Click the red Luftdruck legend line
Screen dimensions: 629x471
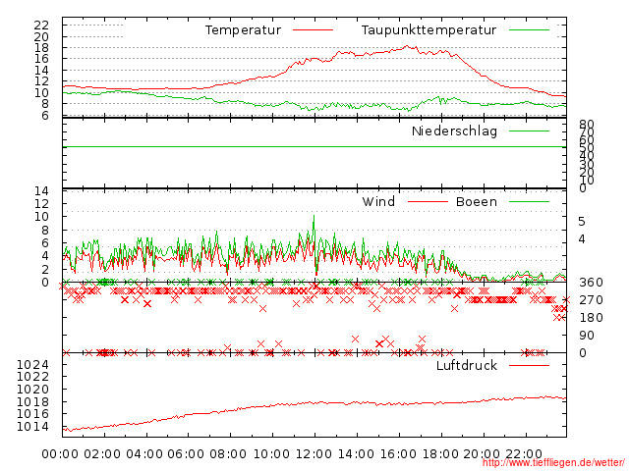click(x=529, y=366)
